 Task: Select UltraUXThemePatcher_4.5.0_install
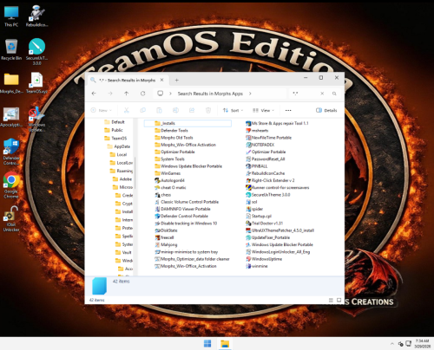coord(279,230)
